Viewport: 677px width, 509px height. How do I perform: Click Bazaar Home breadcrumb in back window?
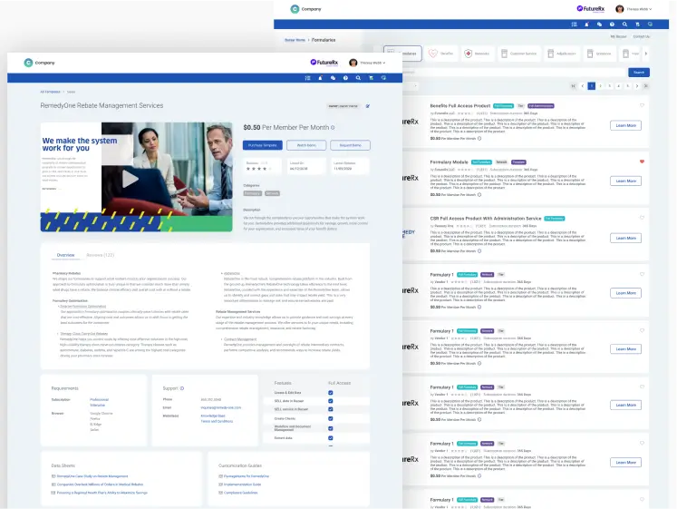295,40
